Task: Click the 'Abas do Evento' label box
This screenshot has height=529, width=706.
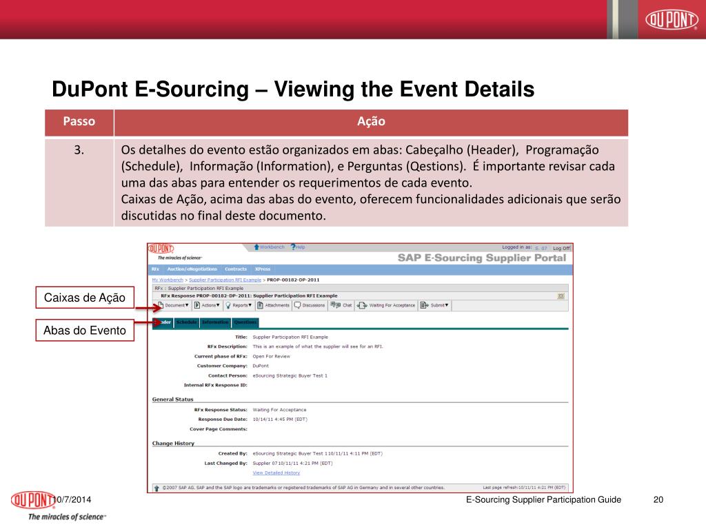Action: tap(85, 330)
